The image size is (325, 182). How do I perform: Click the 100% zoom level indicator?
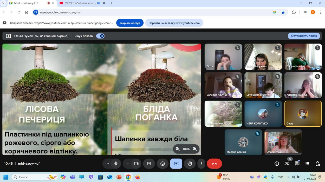coord(186,149)
